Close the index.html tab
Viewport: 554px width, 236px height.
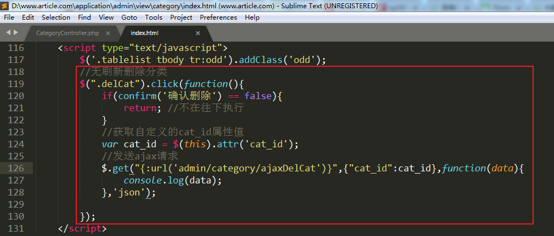pos(198,33)
